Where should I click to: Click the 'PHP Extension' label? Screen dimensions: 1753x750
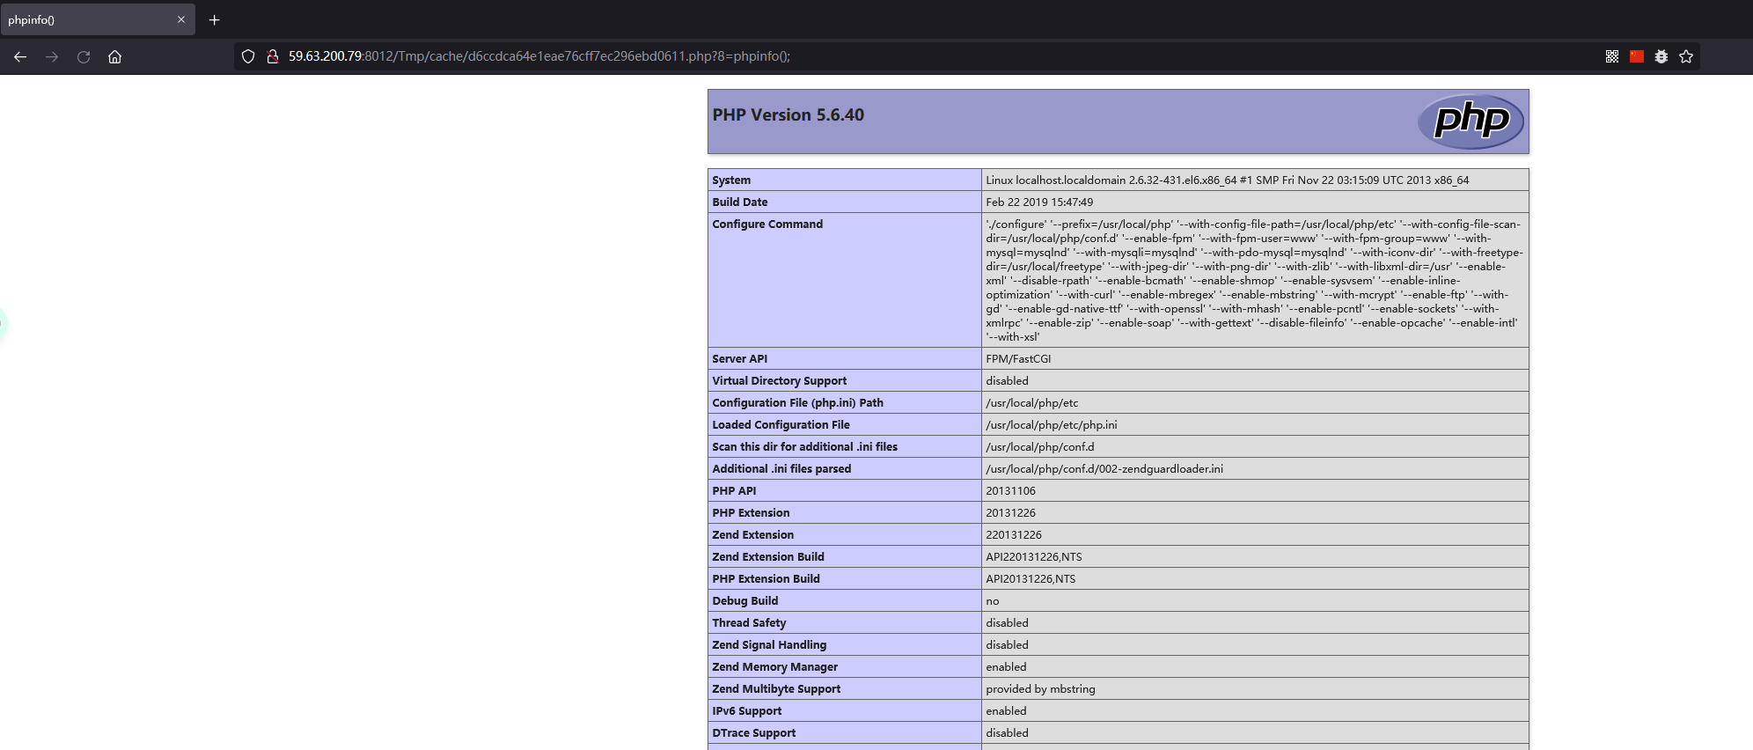click(752, 513)
